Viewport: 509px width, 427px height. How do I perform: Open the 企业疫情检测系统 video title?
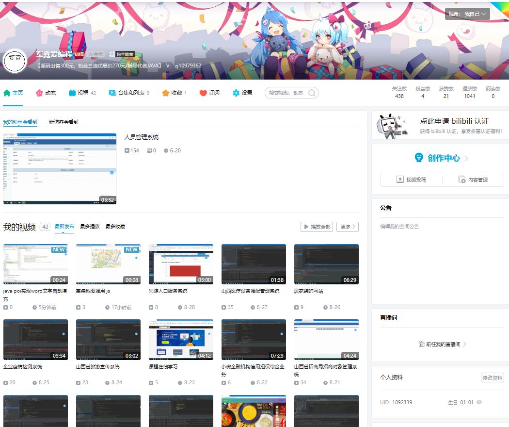(22, 367)
